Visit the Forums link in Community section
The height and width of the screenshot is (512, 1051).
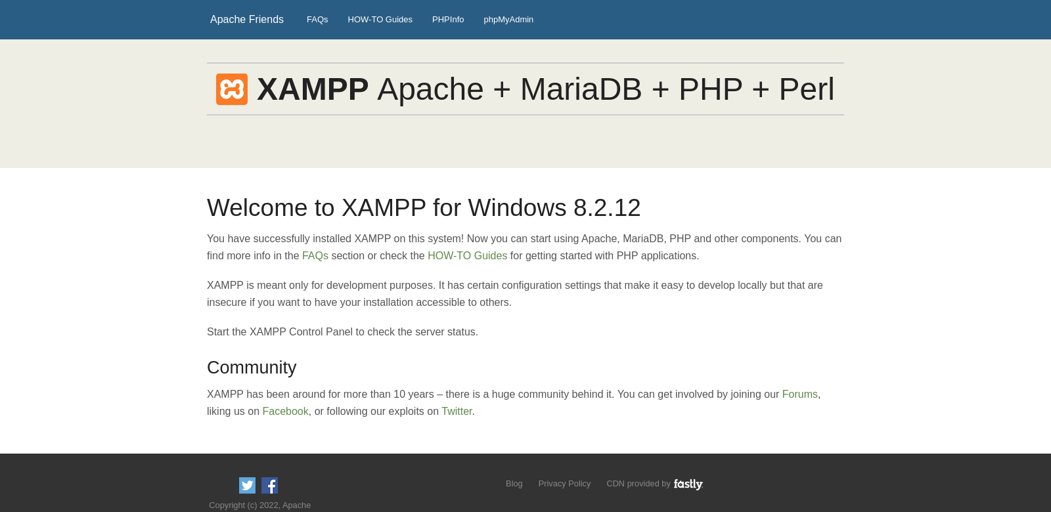pyautogui.click(x=799, y=395)
